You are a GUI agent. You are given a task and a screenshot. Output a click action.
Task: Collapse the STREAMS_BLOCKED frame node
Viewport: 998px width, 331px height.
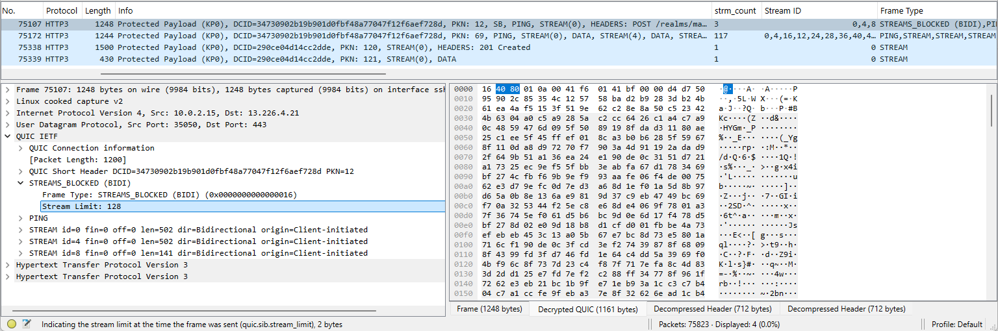coord(20,183)
